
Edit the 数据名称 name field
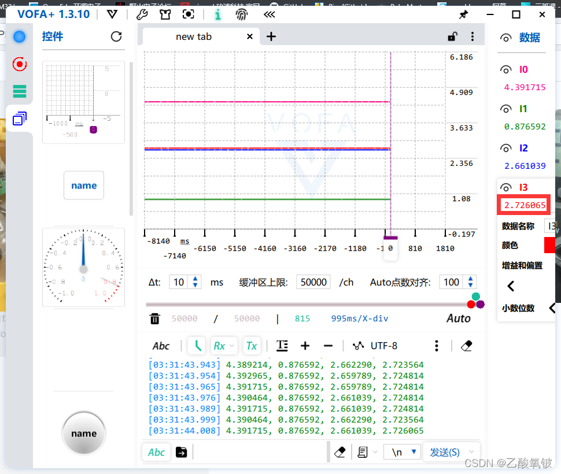click(x=549, y=226)
